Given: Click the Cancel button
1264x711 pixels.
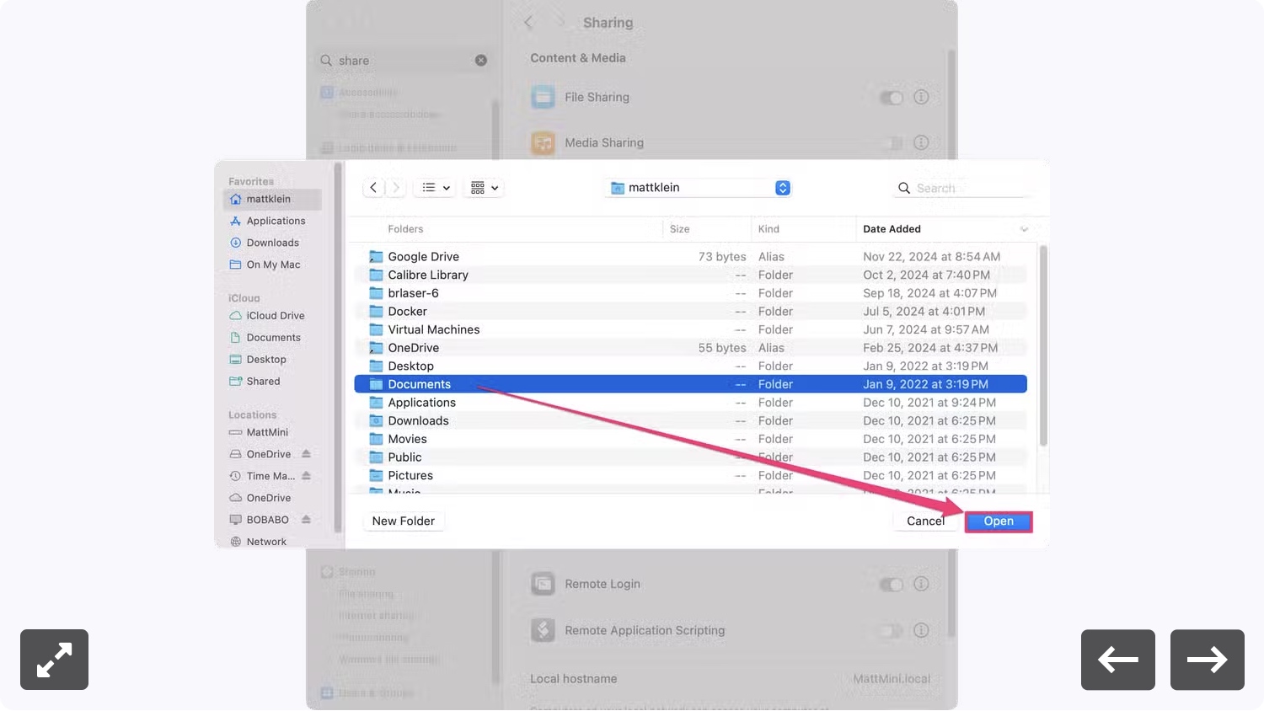Looking at the screenshot, I should [925, 521].
